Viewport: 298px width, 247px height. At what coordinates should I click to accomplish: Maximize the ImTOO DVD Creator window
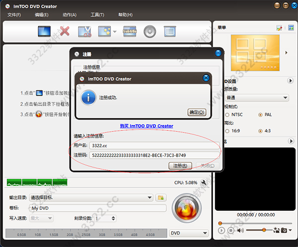point(286,5)
